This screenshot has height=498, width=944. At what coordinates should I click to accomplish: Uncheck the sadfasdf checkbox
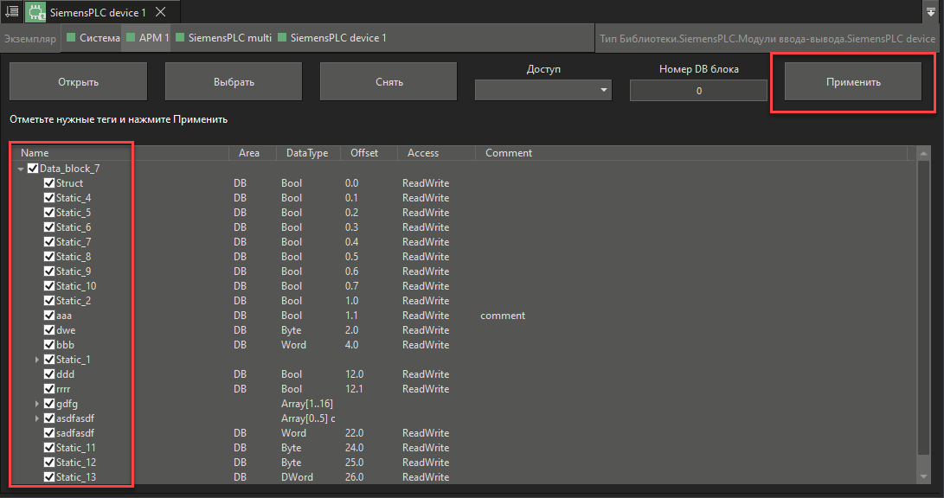coord(49,432)
